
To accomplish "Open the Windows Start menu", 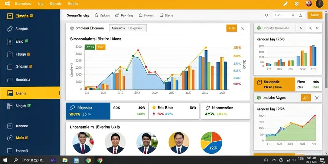I will (5, 160).
